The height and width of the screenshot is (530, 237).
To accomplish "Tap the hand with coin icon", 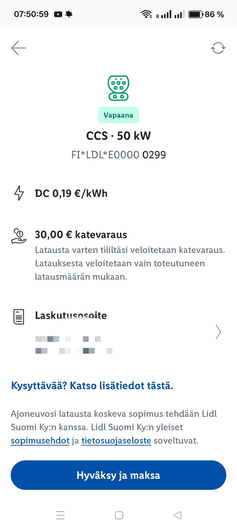I will (19, 236).
